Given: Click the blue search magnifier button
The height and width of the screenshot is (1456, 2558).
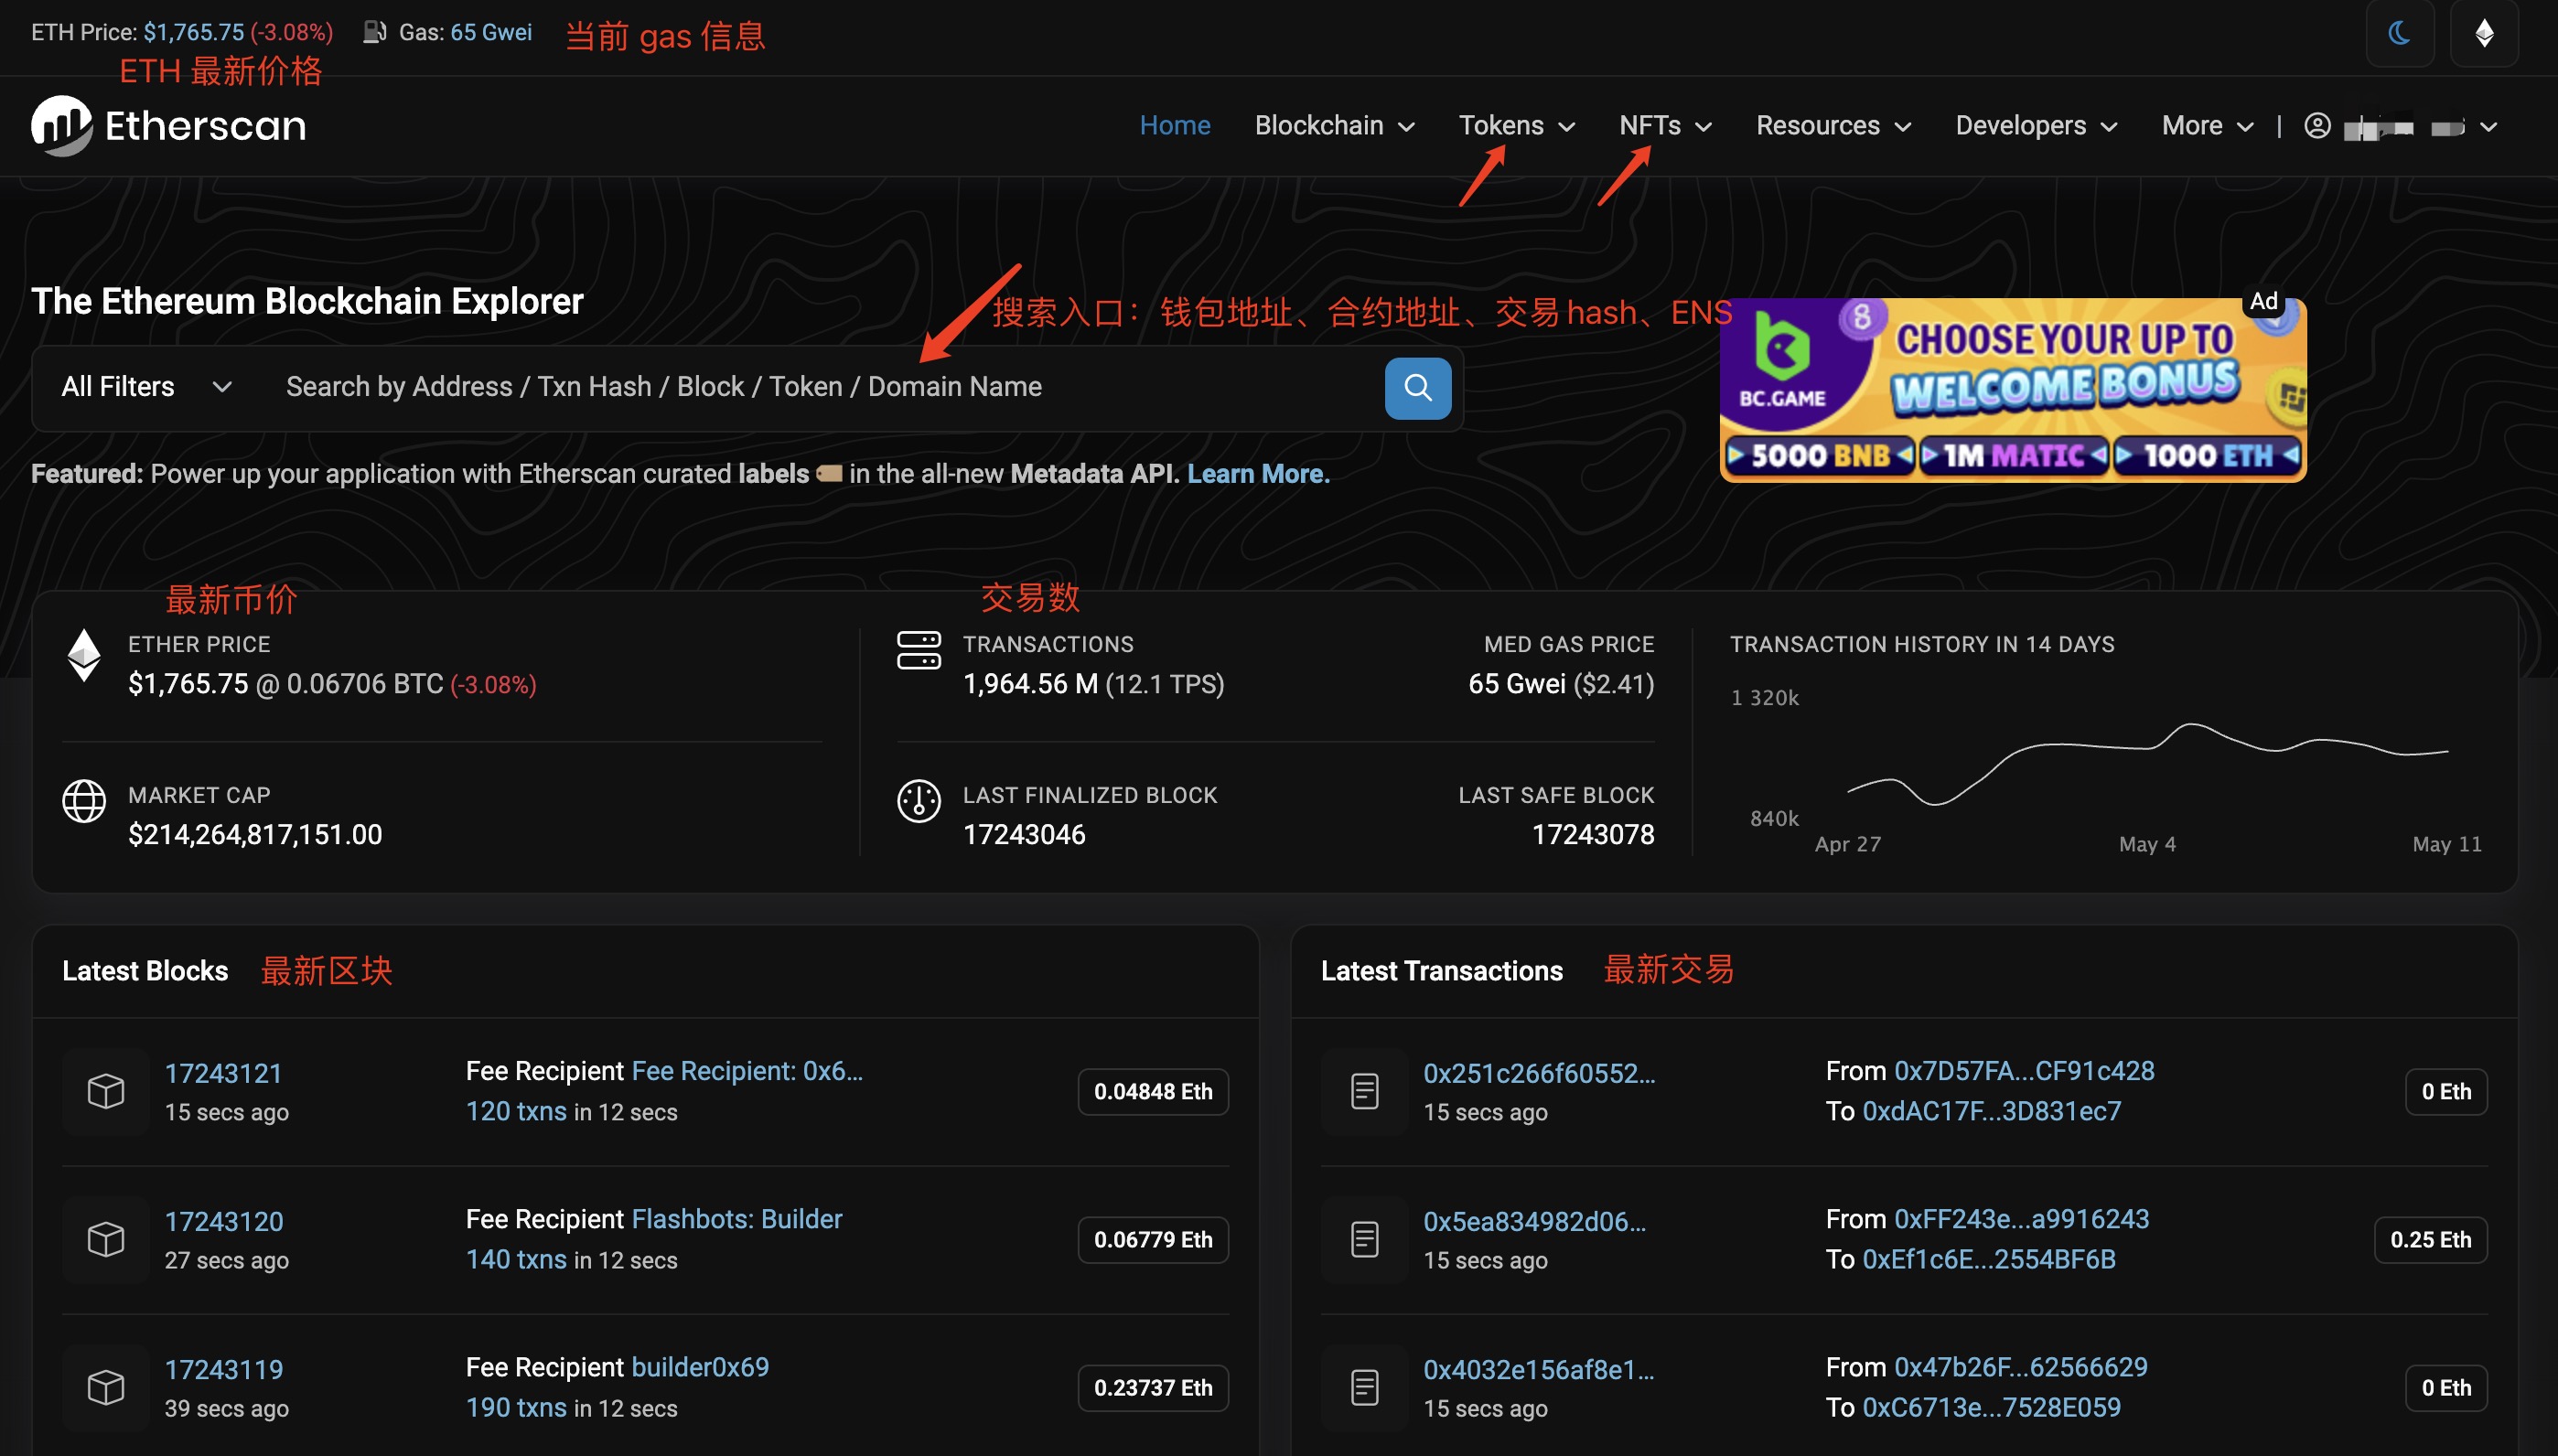Looking at the screenshot, I should [x=1417, y=388].
